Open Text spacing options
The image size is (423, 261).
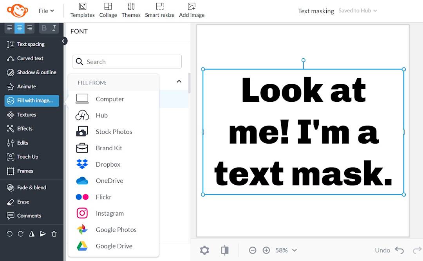[x=26, y=44]
